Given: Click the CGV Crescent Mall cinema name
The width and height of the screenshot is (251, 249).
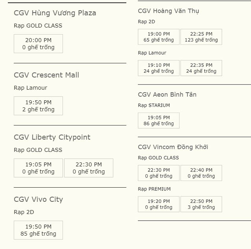Looking at the screenshot, I should tap(46, 75).
